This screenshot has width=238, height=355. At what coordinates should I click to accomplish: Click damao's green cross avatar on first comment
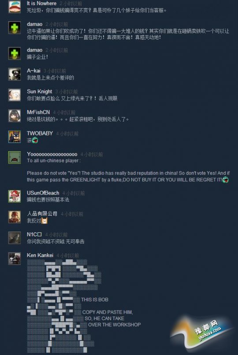point(15,28)
